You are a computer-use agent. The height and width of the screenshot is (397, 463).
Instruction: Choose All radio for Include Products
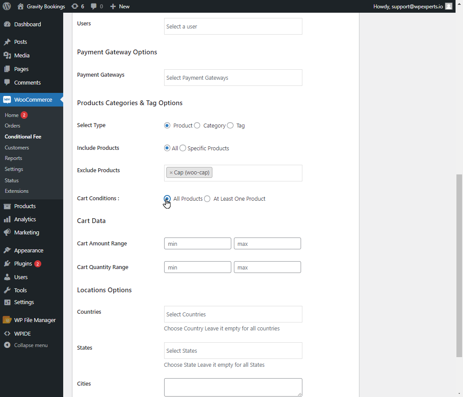point(167,148)
